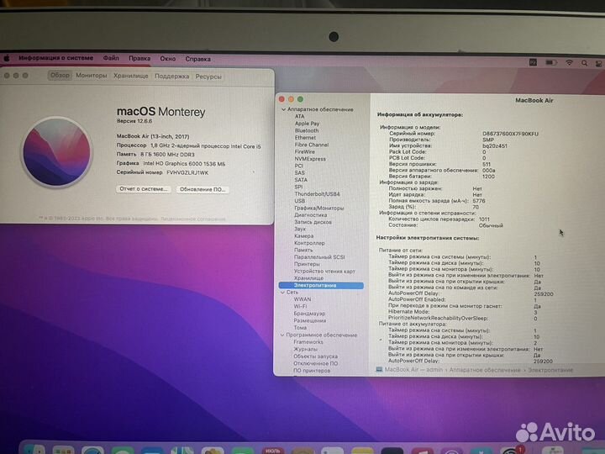605x454 pixels.
Task: Select FireWire in the sidebar
Action: [x=305, y=151]
